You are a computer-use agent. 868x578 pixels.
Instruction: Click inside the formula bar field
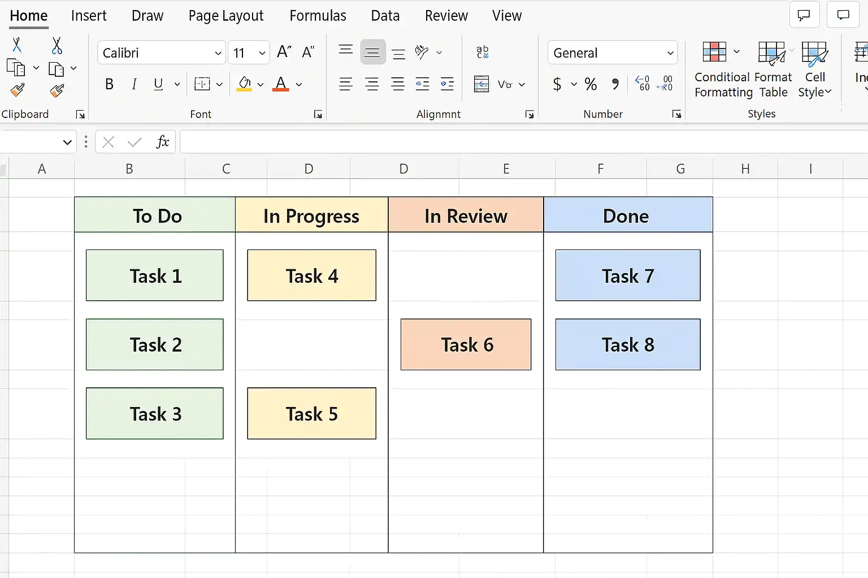pyautogui.click(x=523, y=142)
